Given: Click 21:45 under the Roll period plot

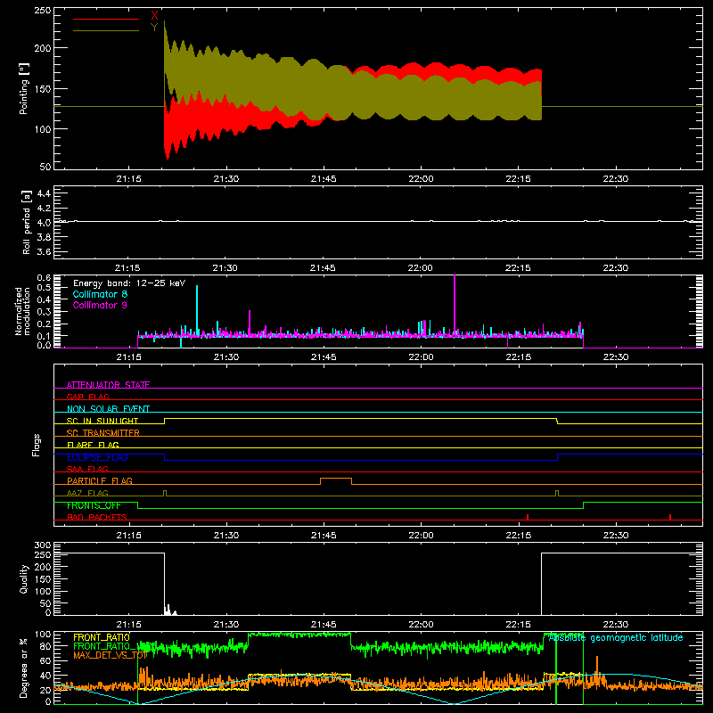Looking at the screenshot, I should (x=323, y=268).
